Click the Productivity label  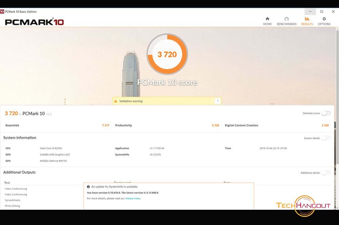tap(123, 125)
